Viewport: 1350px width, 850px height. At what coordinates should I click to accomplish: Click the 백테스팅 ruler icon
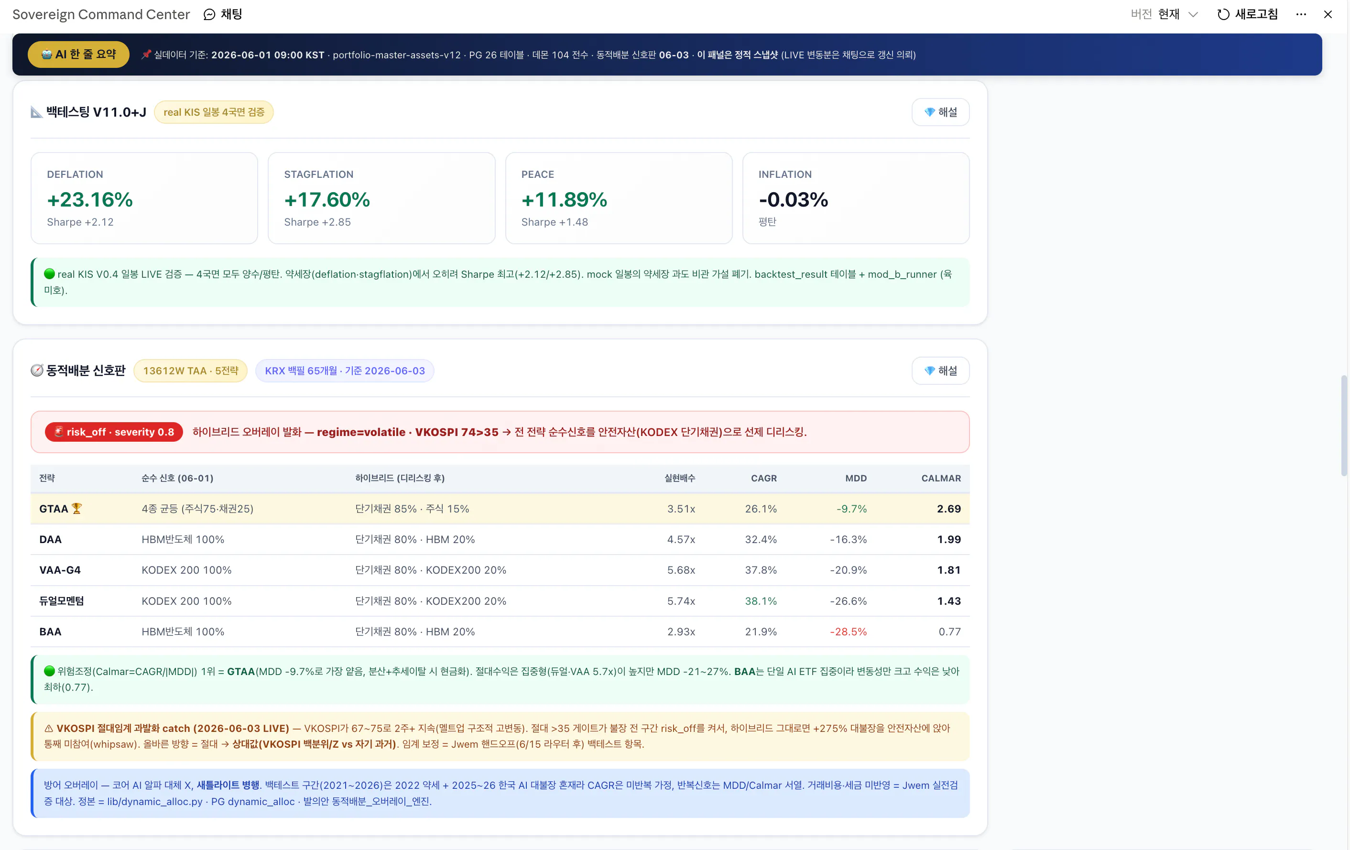(x=36, y=113)
